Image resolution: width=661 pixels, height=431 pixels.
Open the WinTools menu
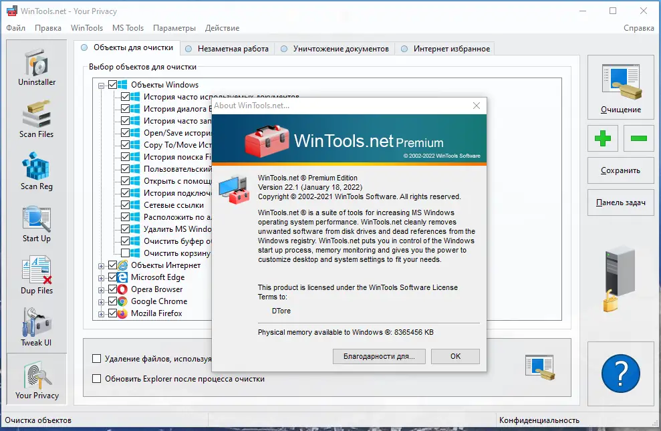pyautogui.click(x=87, y=28)
